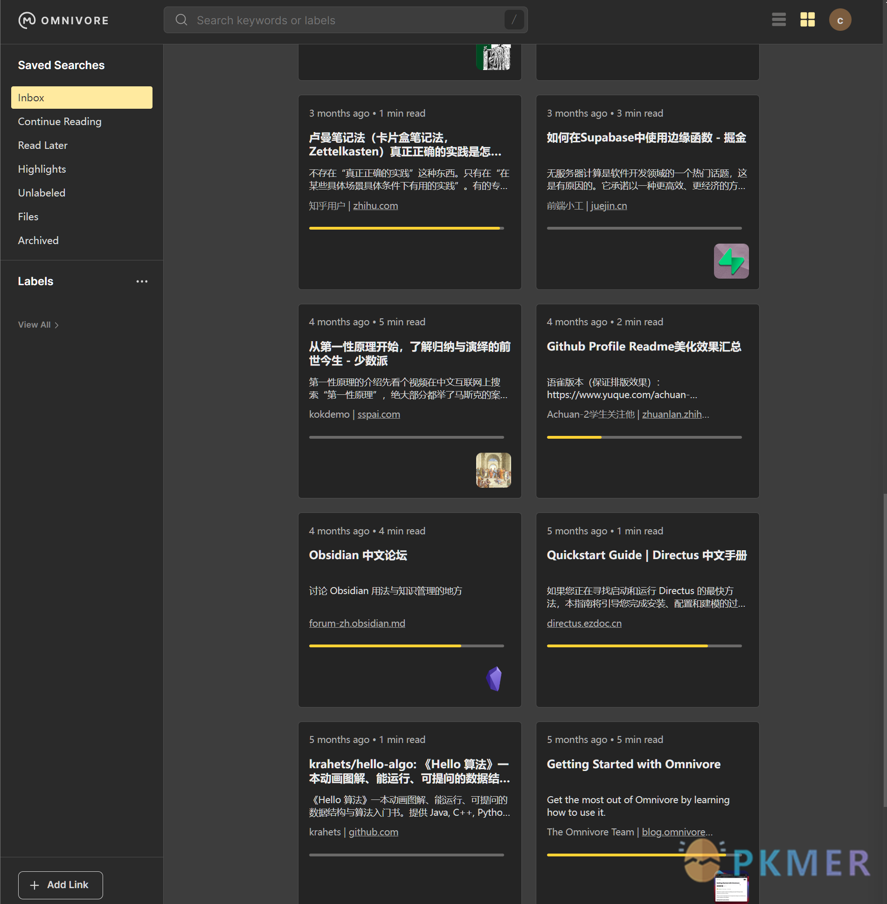The width and height of the screenshot is (887, 904).
Task: Open Getting Started with Omnivore article
Action: pyautogui.click(x=633, y=764)
